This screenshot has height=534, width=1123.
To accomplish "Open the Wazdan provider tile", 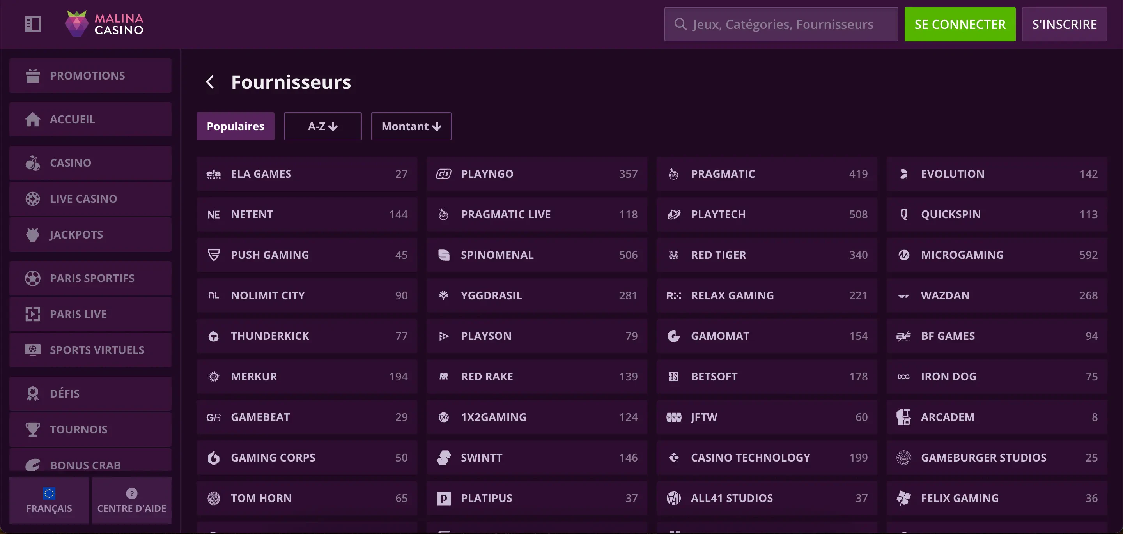I will point(997,295).
